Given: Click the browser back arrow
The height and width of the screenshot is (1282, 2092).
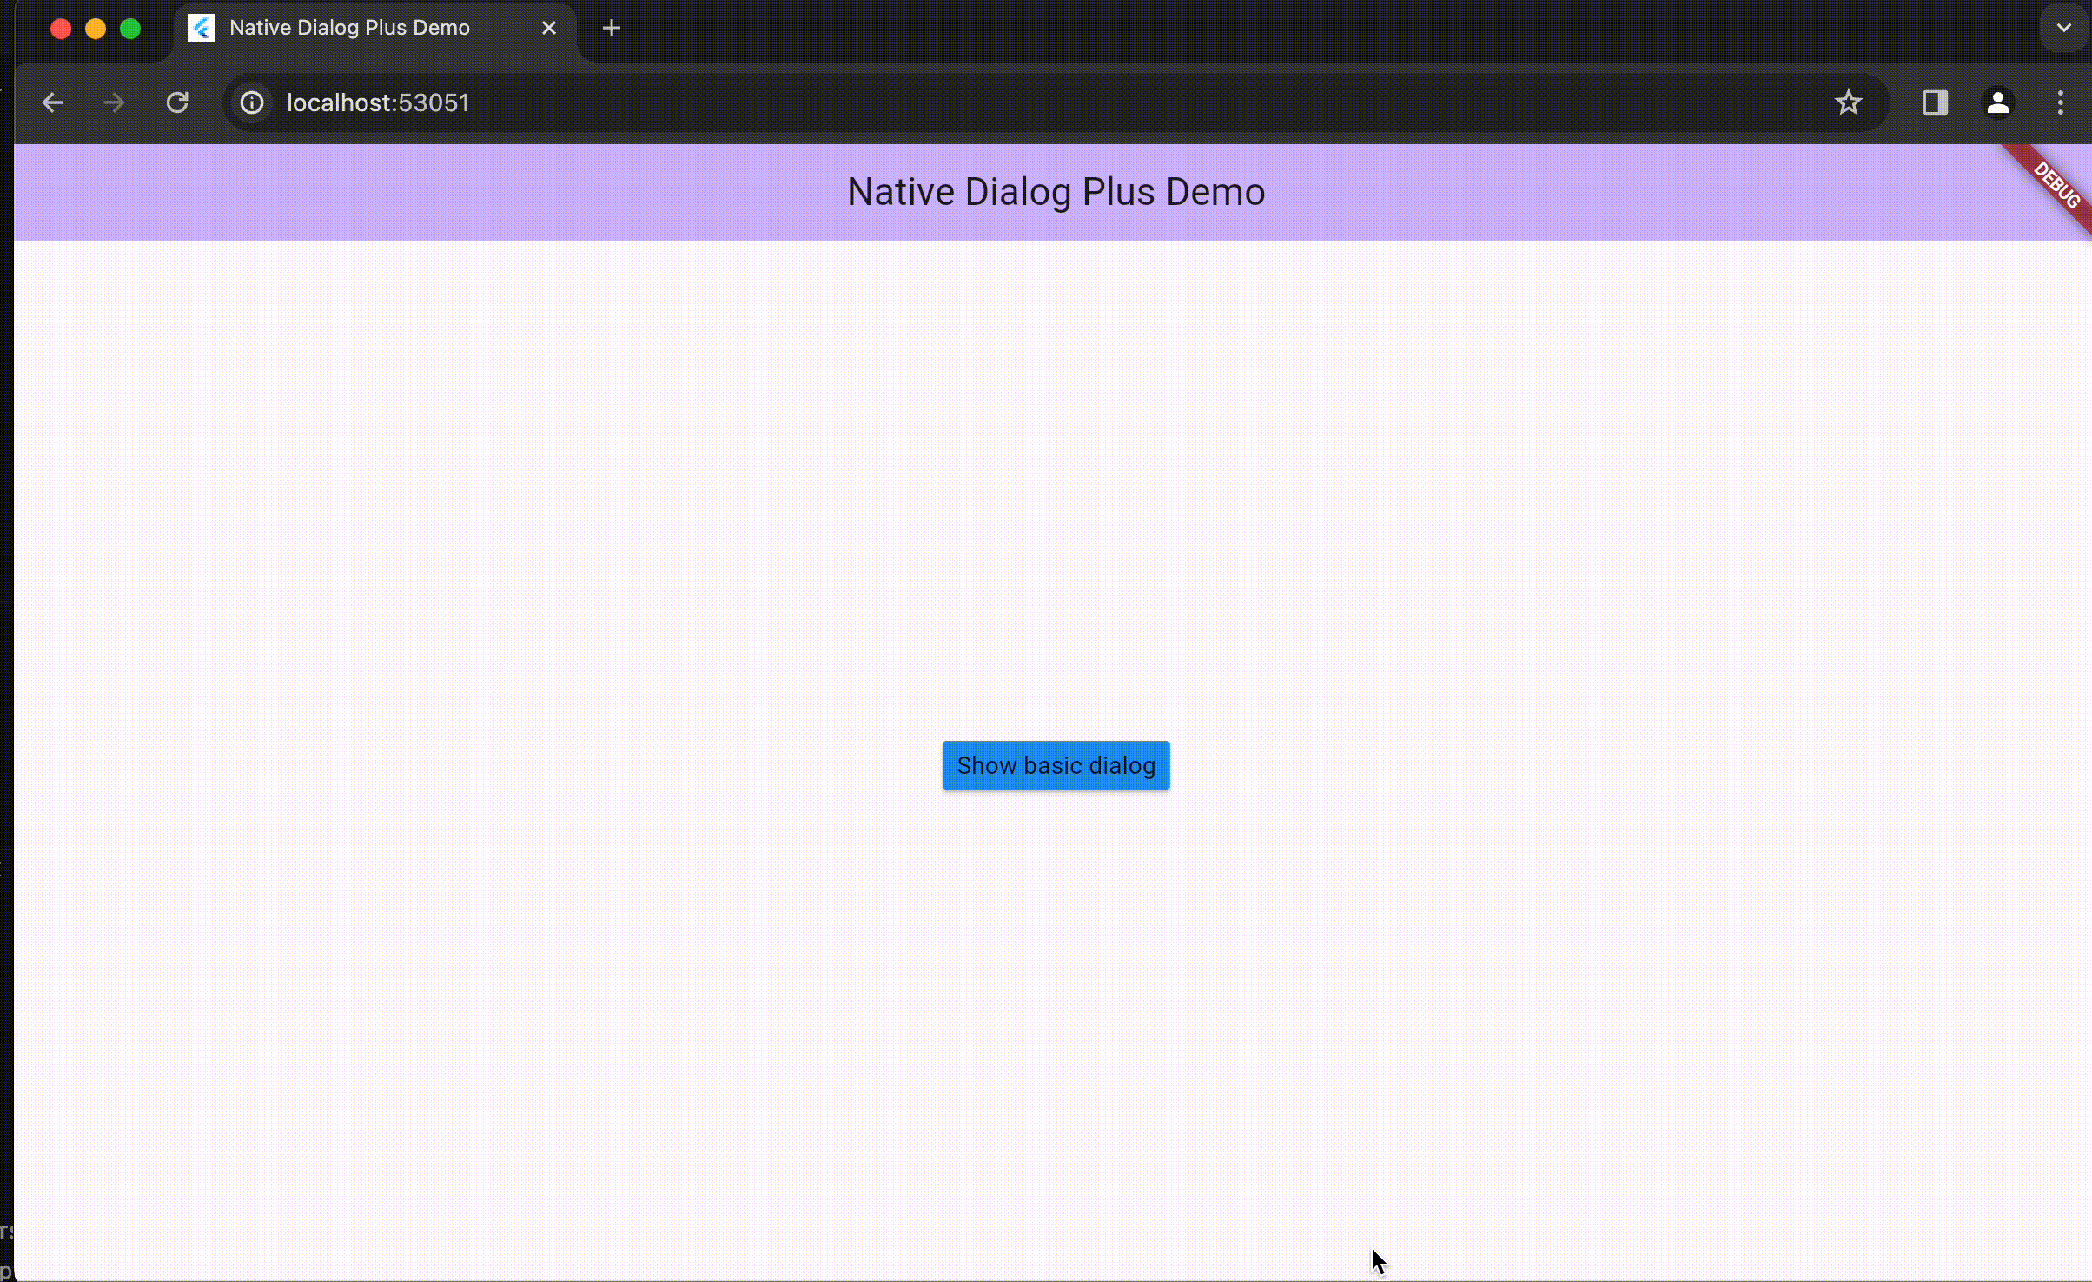Looking at the screenshot, I should click(x=52, y=102).
